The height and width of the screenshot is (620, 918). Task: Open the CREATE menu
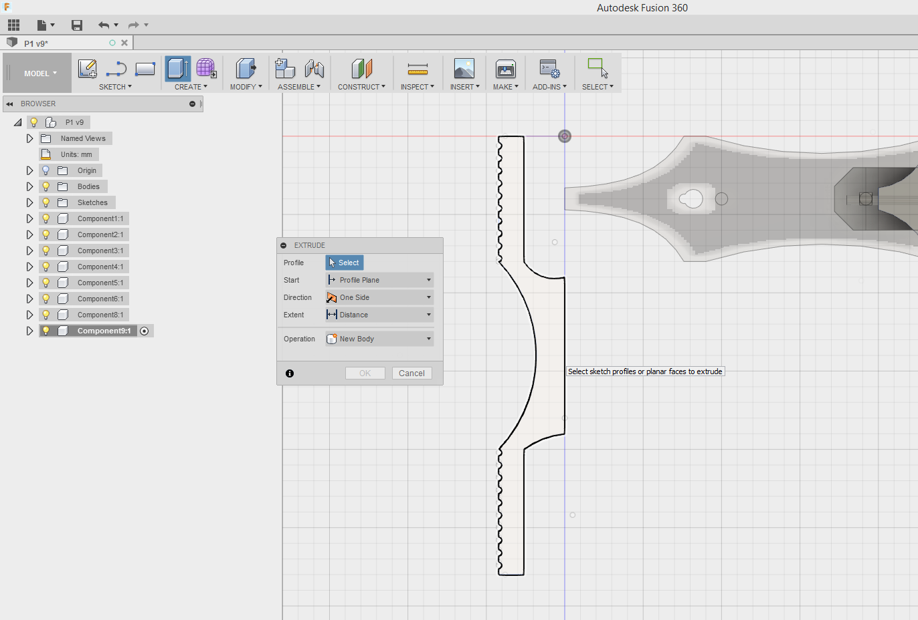click(191, 87)
